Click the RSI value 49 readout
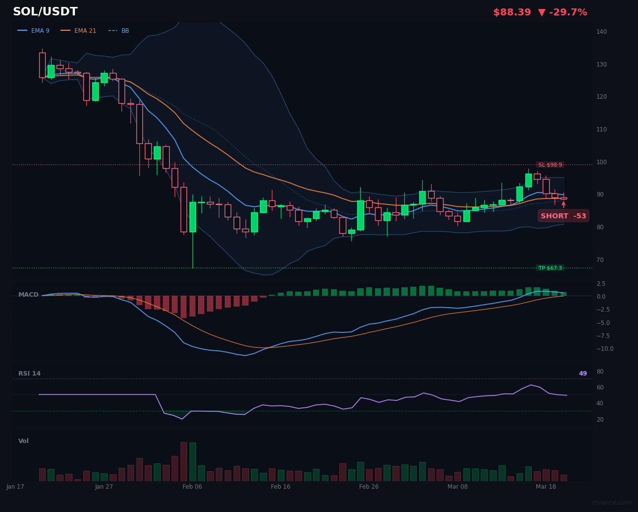This screenshot has height=512, width=638. pos(582,373)
